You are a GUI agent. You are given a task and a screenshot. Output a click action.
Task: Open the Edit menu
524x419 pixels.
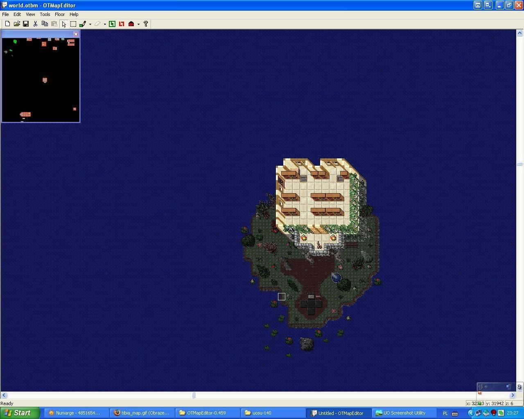[17, 14]
